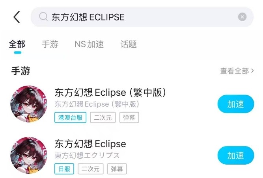The height and width of the screenshot is (178, 263).
Task: Open the 东方幻想 Eclipse (繁中版) title
Action: coord(110,93)
